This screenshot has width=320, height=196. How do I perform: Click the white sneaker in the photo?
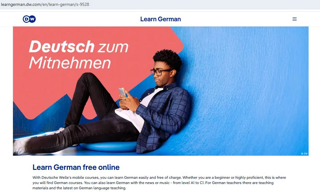pyautogui.click(x=20, y=145)
